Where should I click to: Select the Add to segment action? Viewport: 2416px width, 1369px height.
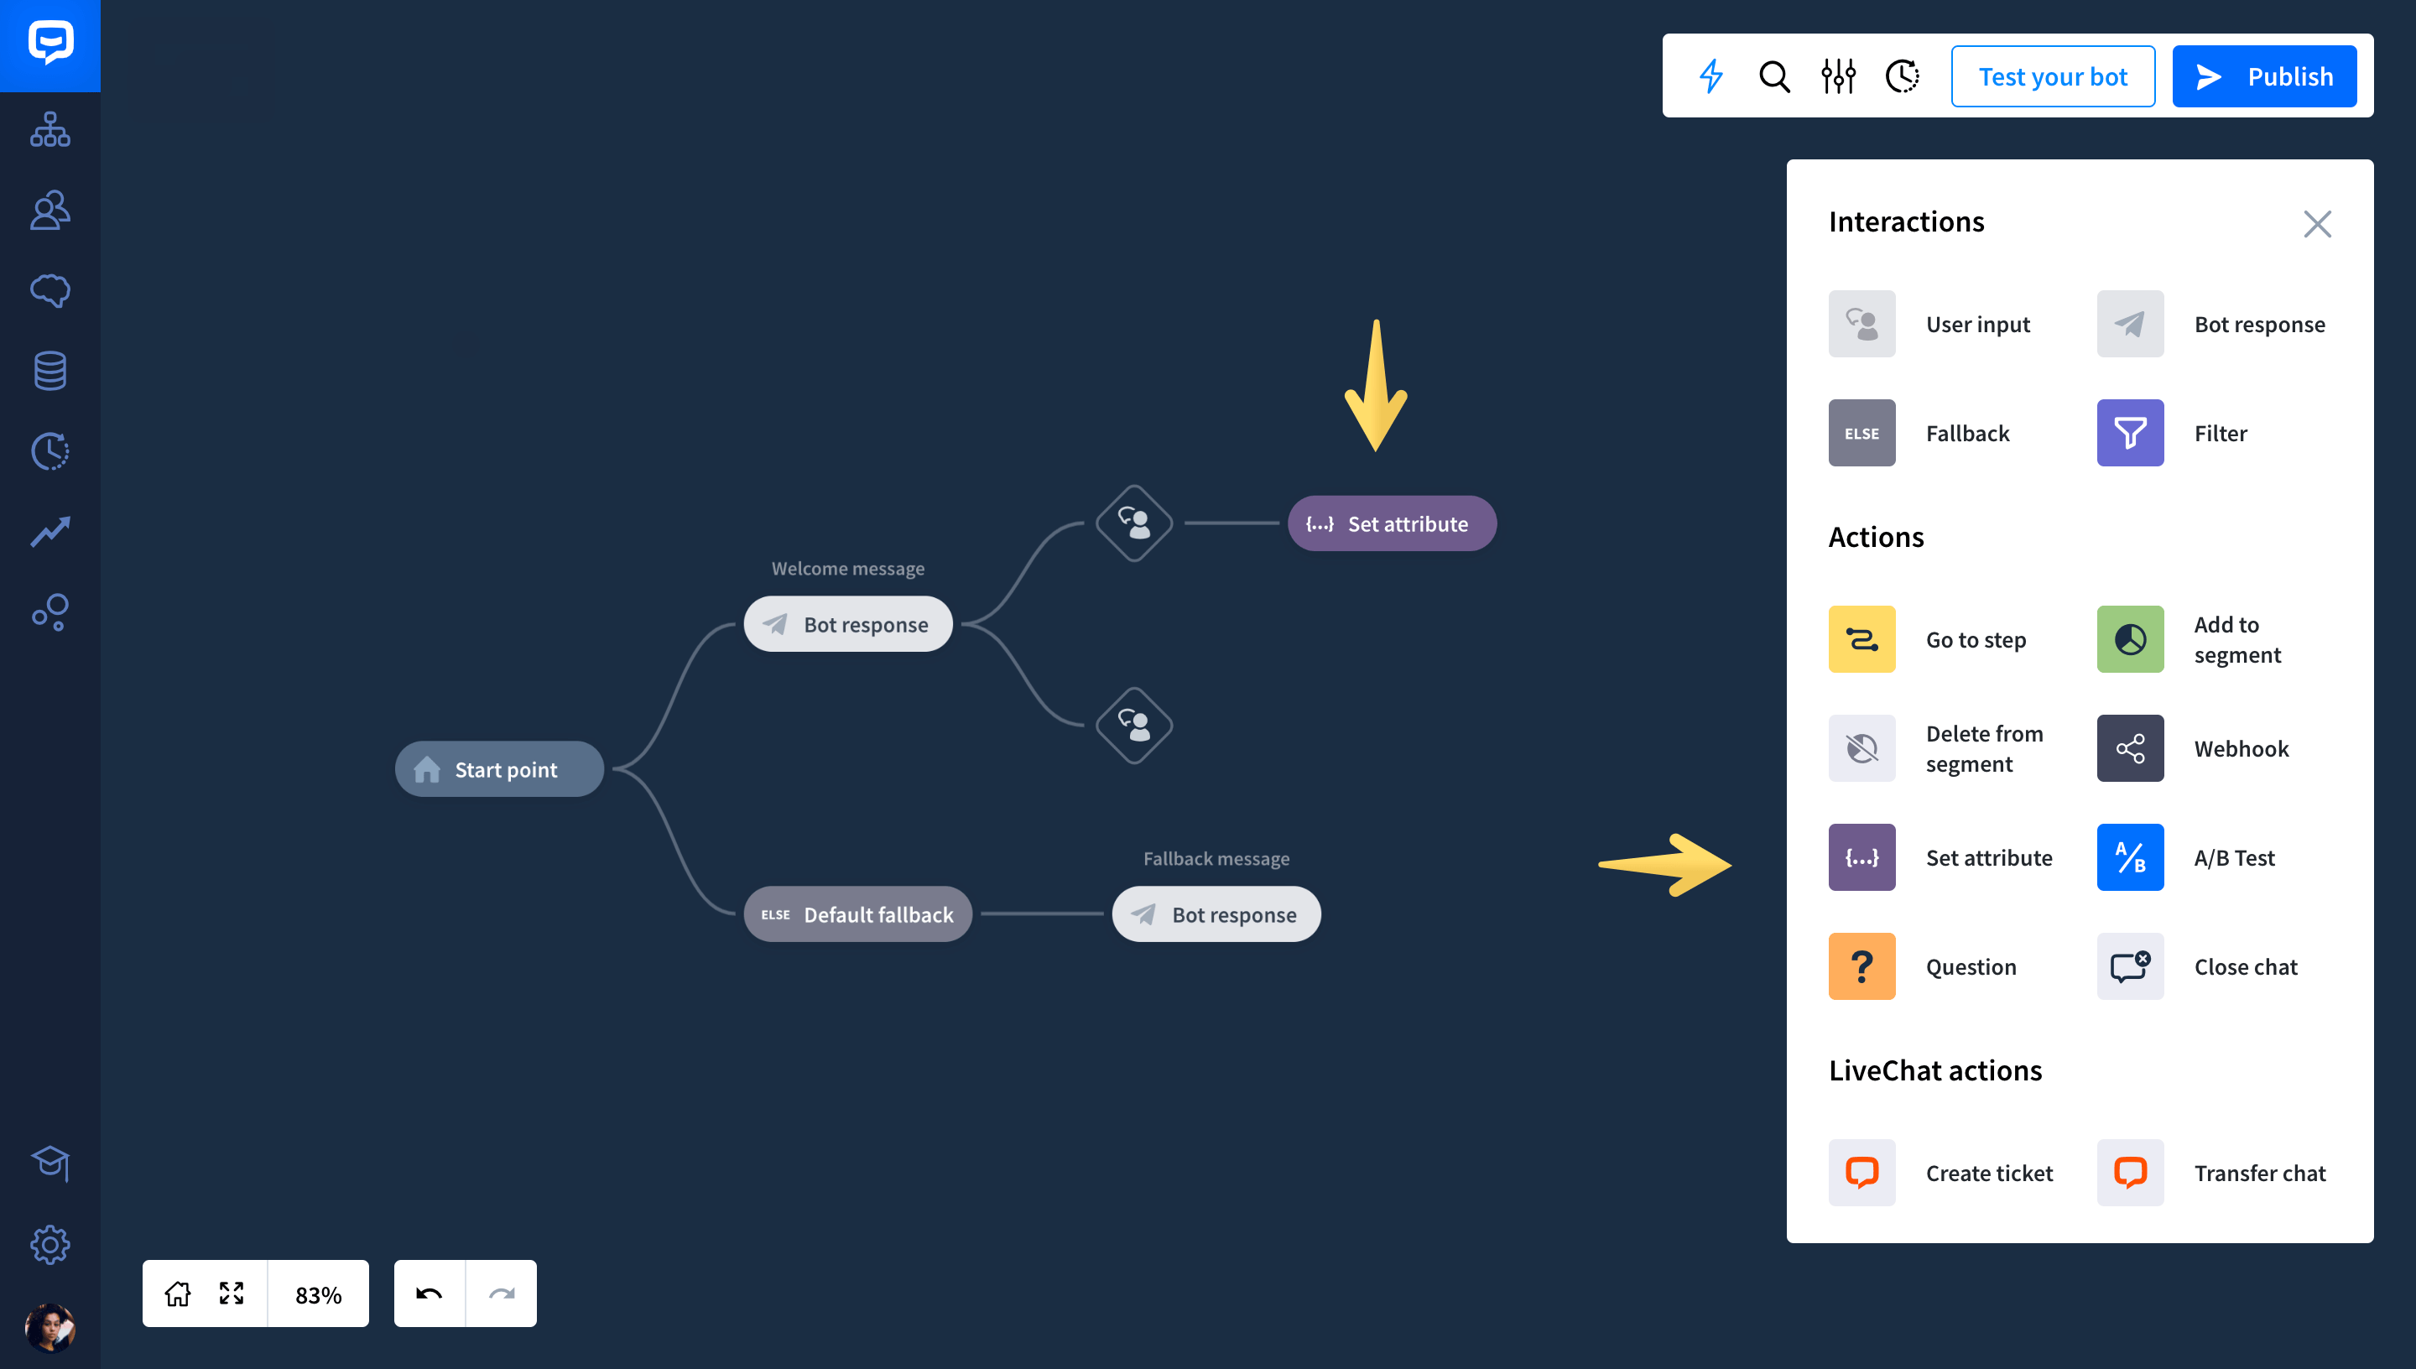2190,639
